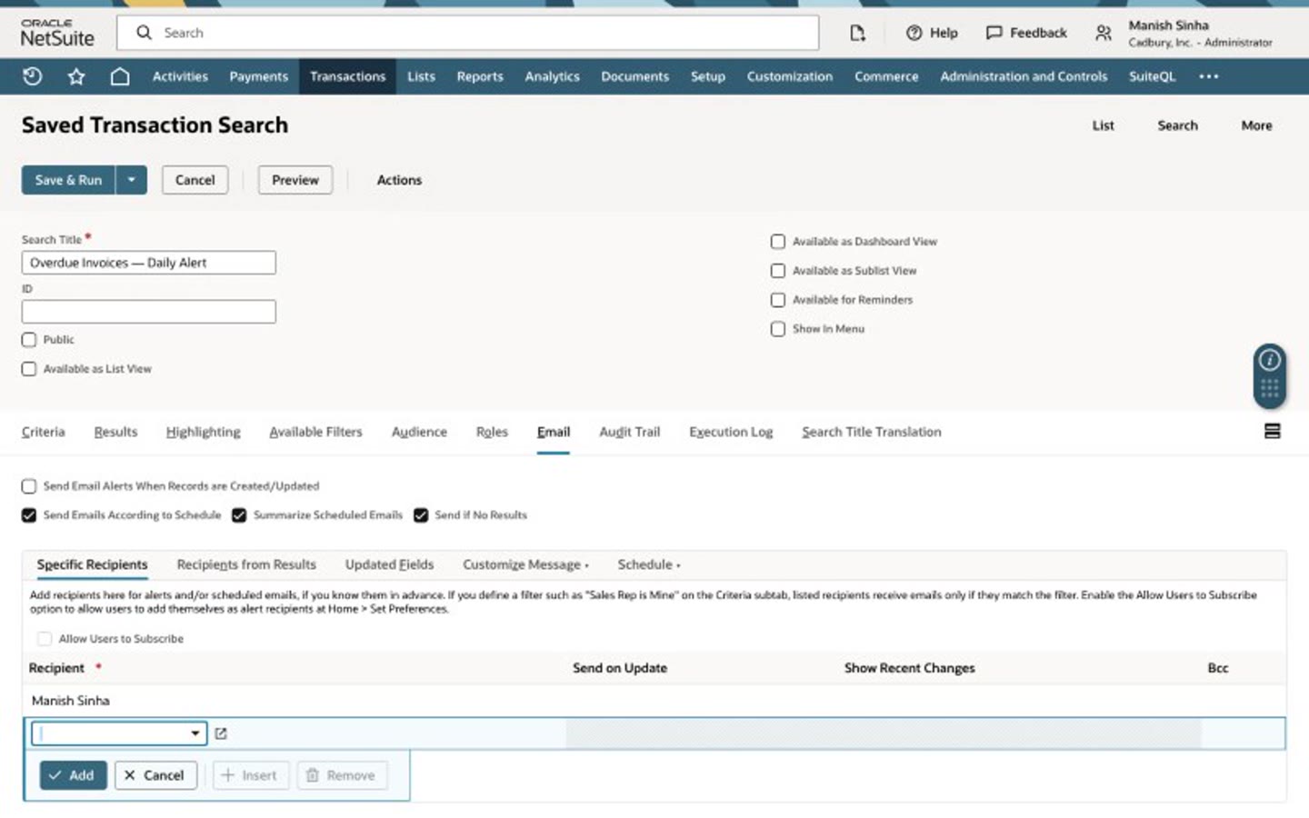Enable Available as List View

tap(29, 368)
